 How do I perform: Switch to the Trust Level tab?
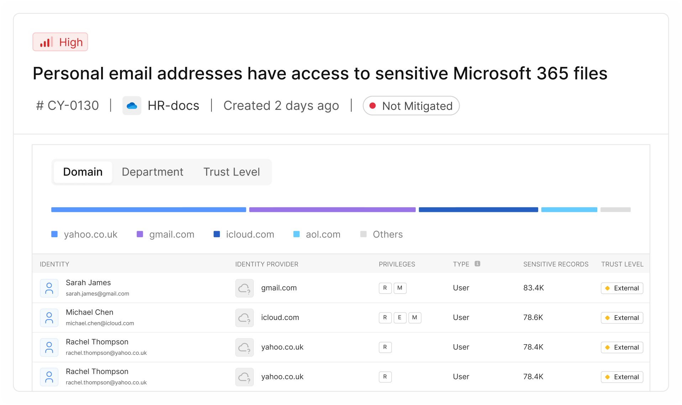[231, 172]
